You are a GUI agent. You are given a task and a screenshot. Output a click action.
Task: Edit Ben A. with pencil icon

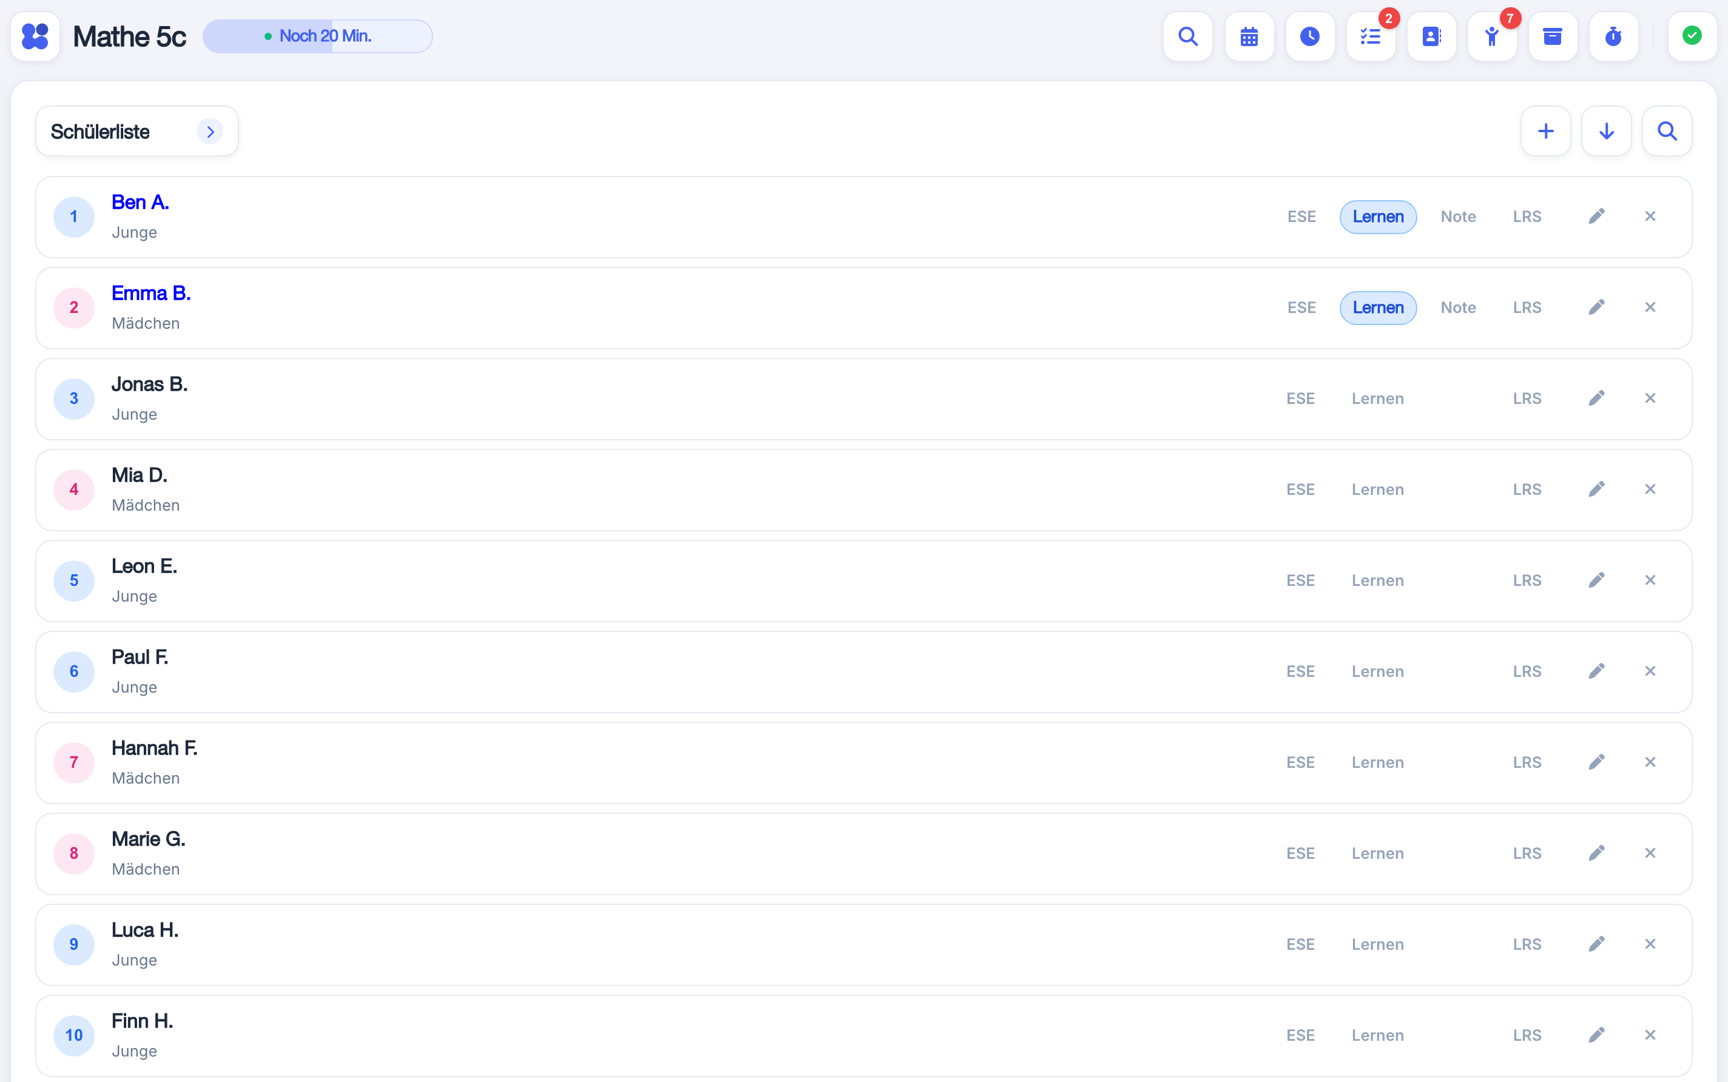click(x=1597, y=216)
